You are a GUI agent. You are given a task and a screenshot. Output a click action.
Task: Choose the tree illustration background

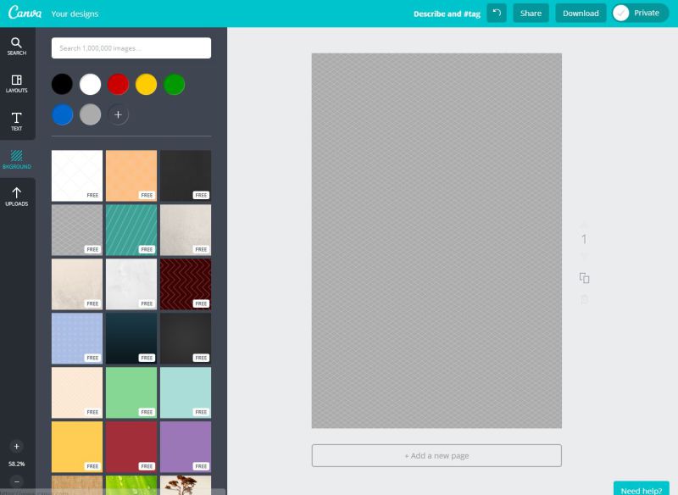(186, 485)
